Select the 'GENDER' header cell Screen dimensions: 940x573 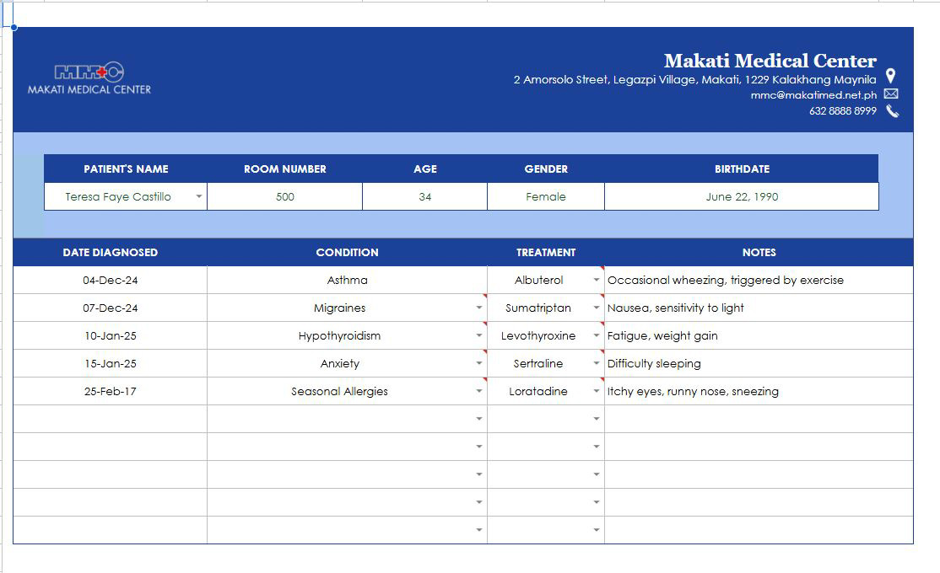point(546,169)
